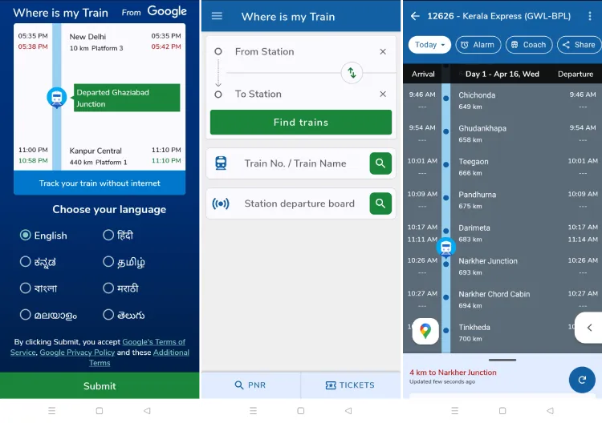The height and width of the screenshot is (423, 602).
Task: Click search icon for Station departure board
Action: point(380,203)
